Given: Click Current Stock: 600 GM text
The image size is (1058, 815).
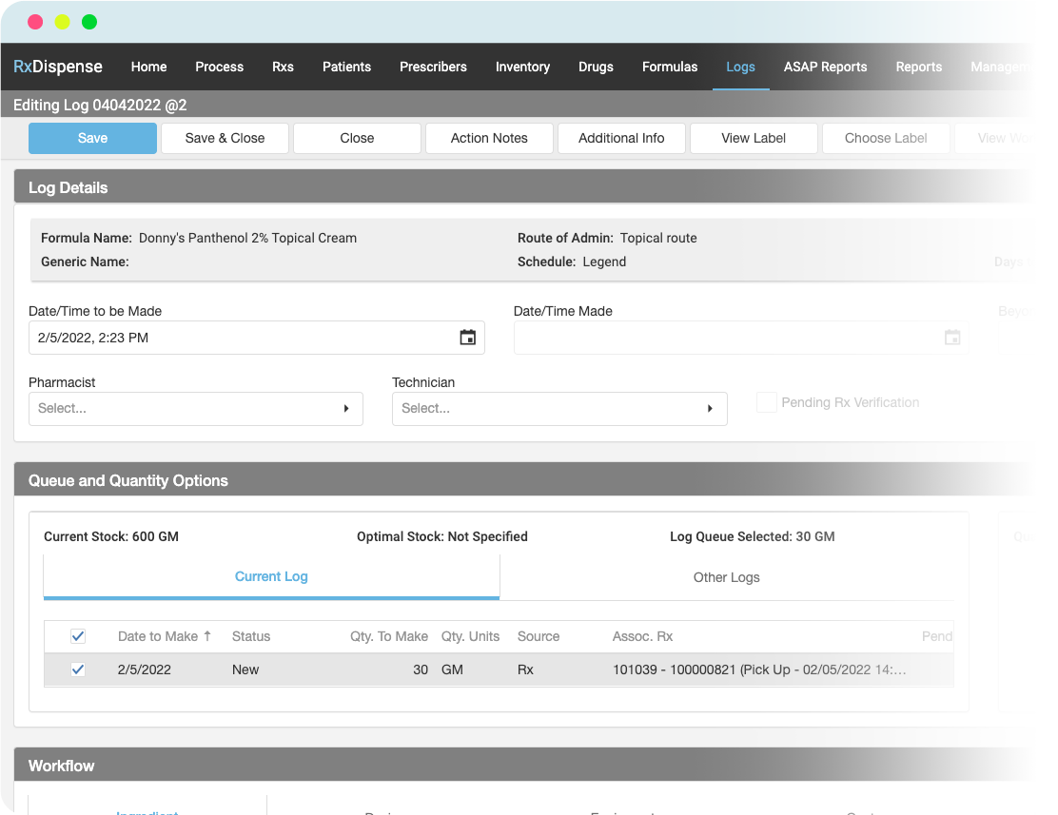Looking at the screenshot, I should click(111, 536).
